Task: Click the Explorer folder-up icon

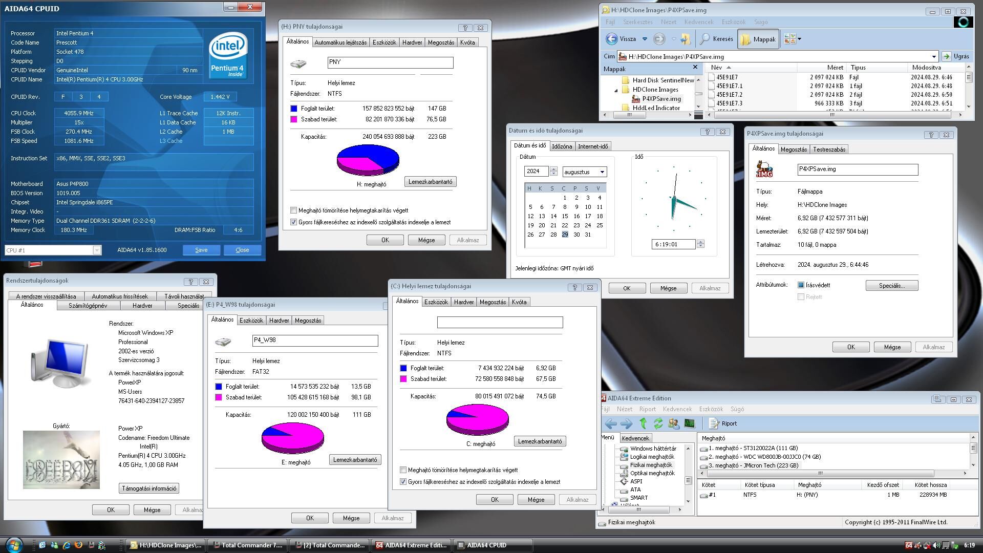Action: pyautogui.click(x=685, y=39)
